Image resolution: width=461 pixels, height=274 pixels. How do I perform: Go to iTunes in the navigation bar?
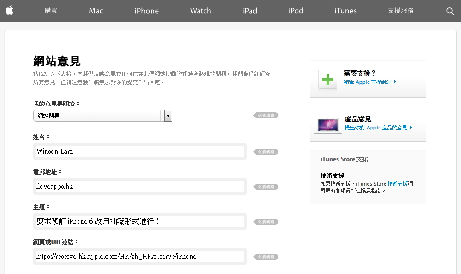345,11
